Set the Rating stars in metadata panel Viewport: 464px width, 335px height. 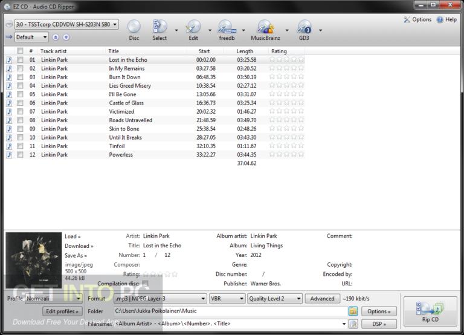(160, 275)
